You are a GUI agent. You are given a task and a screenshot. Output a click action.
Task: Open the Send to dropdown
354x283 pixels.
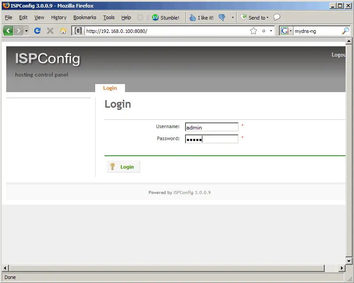tap(254, 17)
